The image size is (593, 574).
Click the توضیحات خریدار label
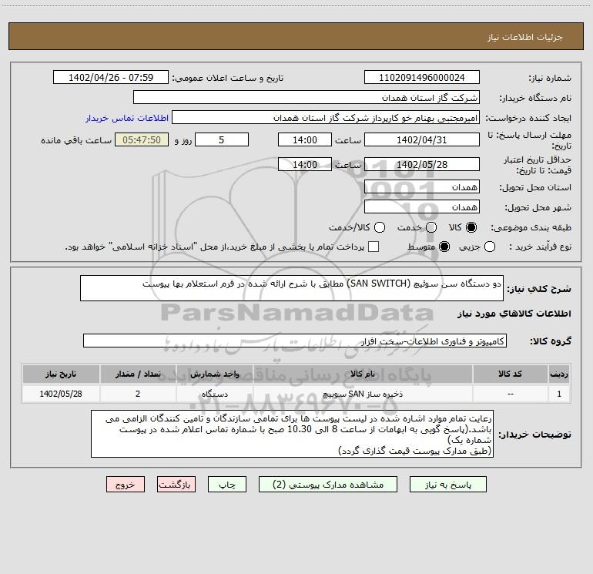pyautogui.click(x=534, y=435)
